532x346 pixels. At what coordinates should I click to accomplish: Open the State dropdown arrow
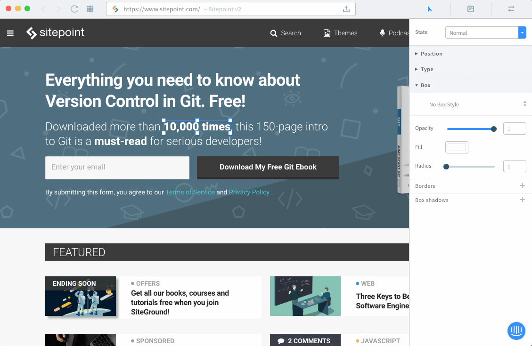(x=522, y=32)
